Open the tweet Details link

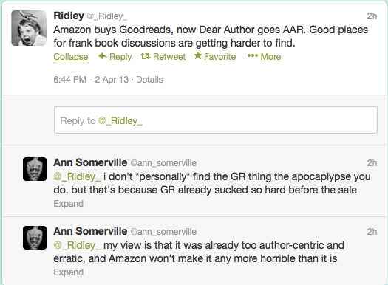tap(149, 80)
